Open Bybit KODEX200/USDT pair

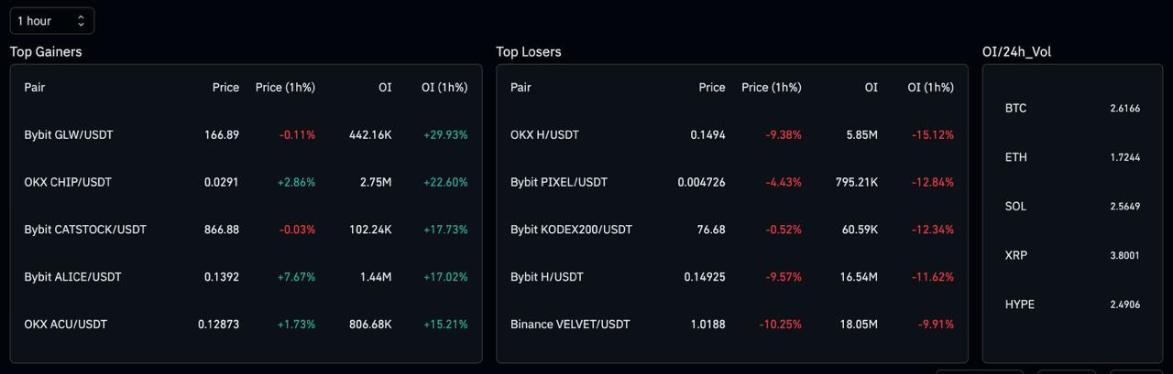731,230
